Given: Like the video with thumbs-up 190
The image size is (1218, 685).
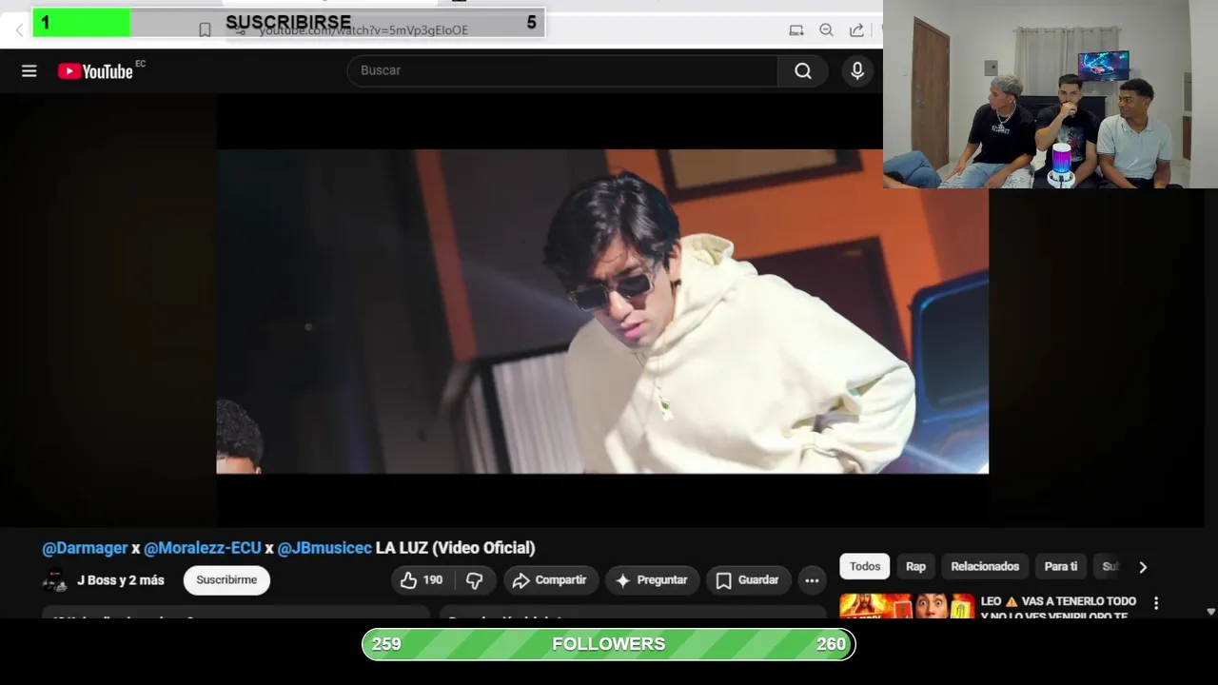Looking at the screenshot, I should click(x=422, y=580).
